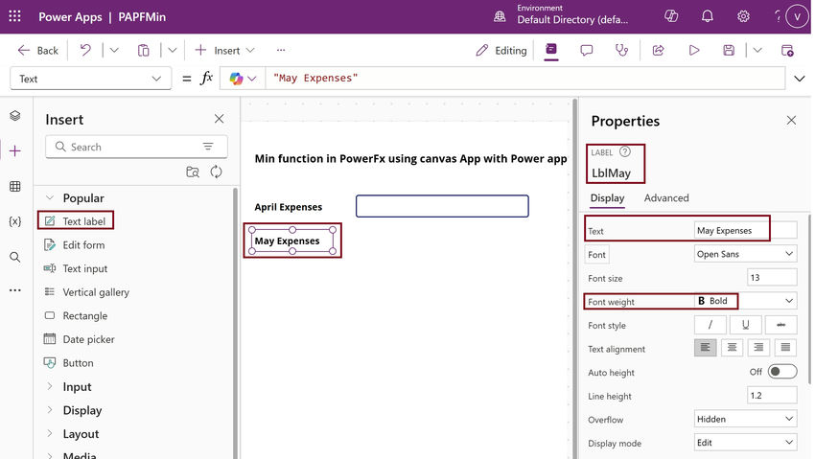Select the May Expenses label on canvas
The image size is (815, 459).
click(x=287, y=241)
